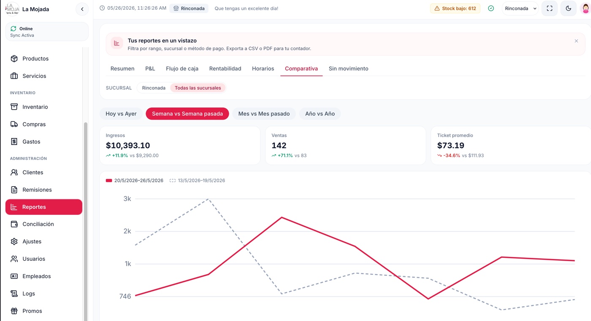Click the Empleados ID card icon
Screen dimensions: 591x321
[14, 276]
